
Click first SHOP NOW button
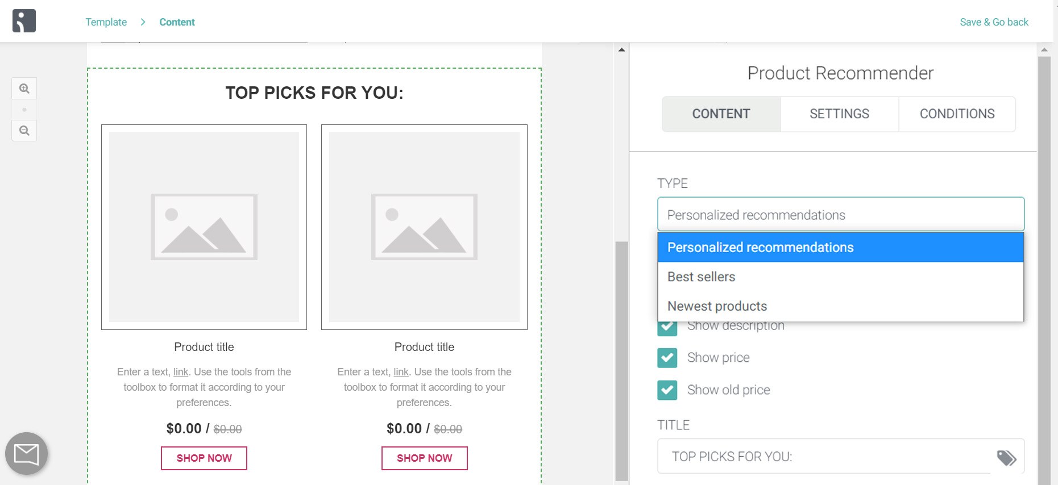(204, 458)
